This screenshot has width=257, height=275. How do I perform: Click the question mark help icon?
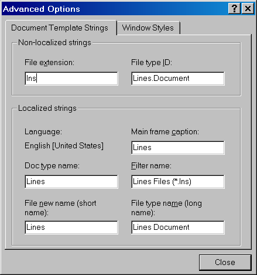tap(234, 9)
